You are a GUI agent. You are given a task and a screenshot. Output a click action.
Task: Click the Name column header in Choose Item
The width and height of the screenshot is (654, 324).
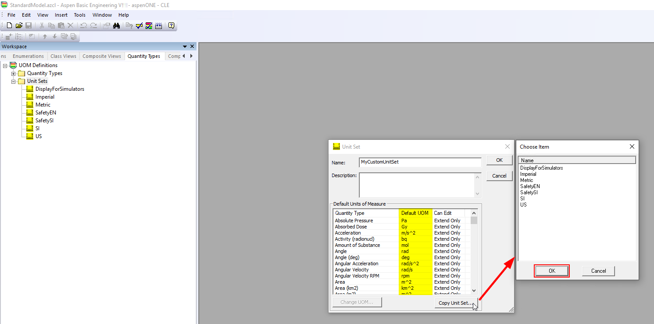[577, 160]
